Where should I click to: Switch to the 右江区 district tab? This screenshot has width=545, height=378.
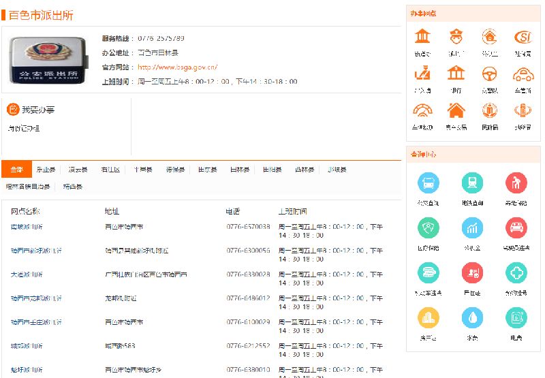110,170
